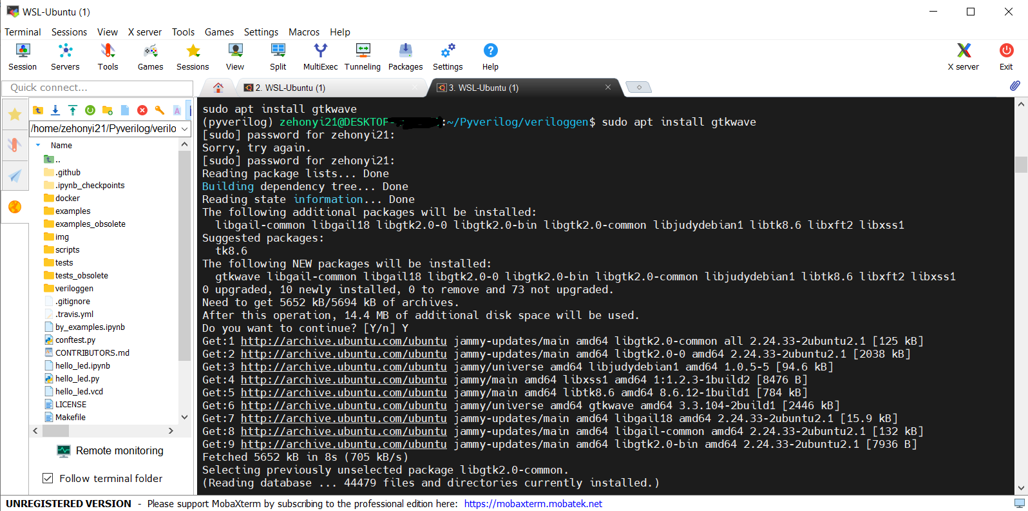Click the file list vertical scrollbar down arrow
Image resolution: width=1028 pixels, height=511 pixels.
point(185,417)
